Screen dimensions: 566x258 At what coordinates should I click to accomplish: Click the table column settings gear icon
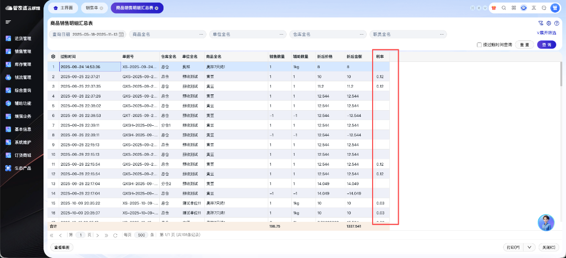point(53,56)
